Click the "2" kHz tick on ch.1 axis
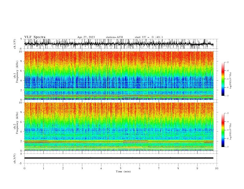The width and height of the screenshot is (244, 189). 21,90
